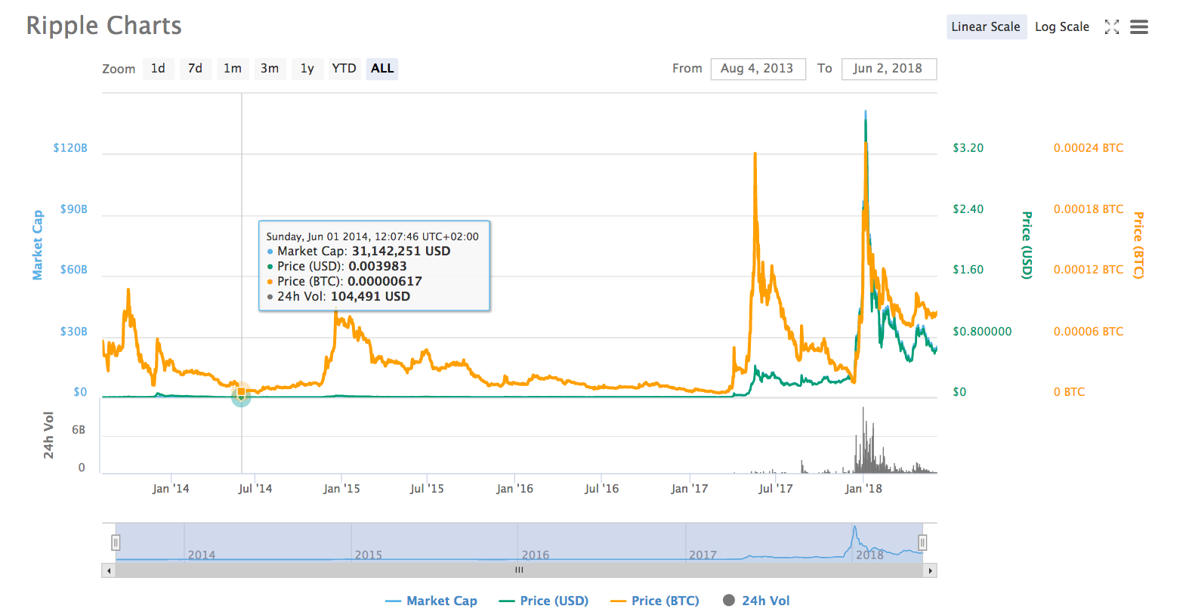Click the Market Cap value in tooltip
Screen dimensions: 1186x615
(401, 252)
